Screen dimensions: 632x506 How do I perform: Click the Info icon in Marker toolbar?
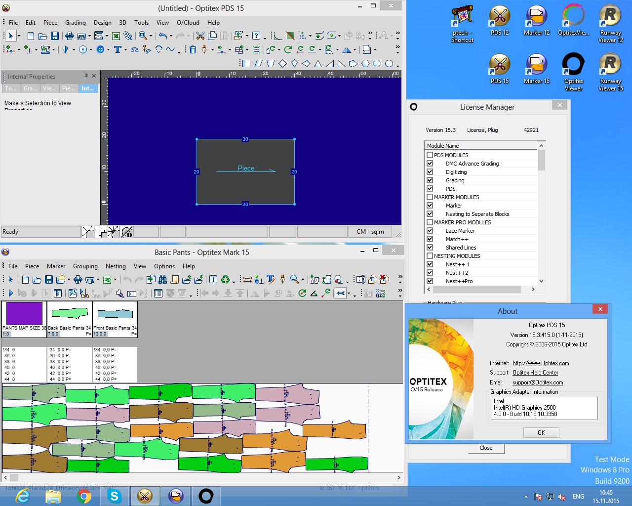(x=213, y=279)
